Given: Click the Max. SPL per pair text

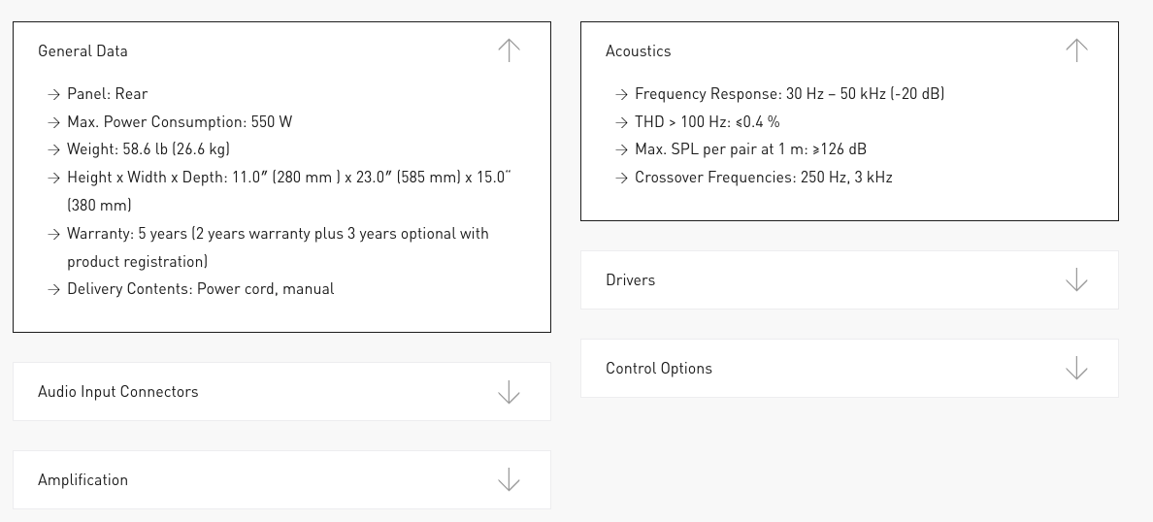Looking at the screenshot, I should pyautogui.click(x=750, y=149).
